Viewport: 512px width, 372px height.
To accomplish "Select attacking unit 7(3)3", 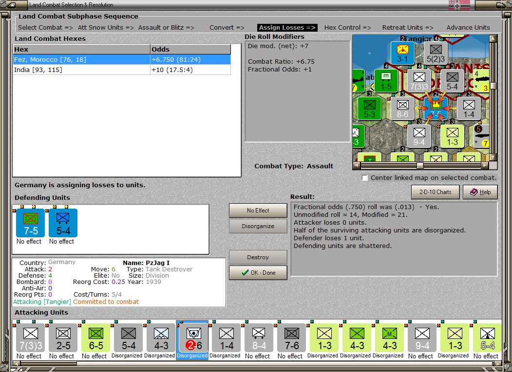I will coord(30,338).
